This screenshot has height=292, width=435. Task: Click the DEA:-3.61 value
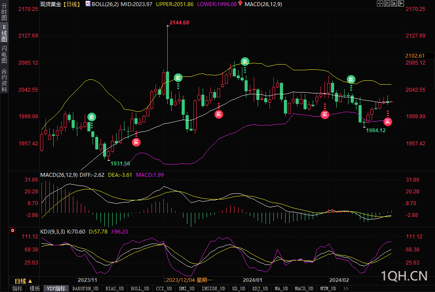120,175
